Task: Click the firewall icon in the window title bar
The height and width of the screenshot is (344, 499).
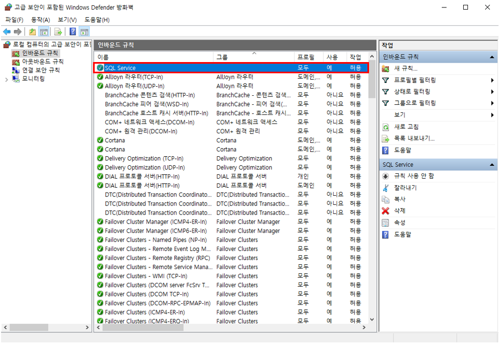Action: click(x=8, y=7)
